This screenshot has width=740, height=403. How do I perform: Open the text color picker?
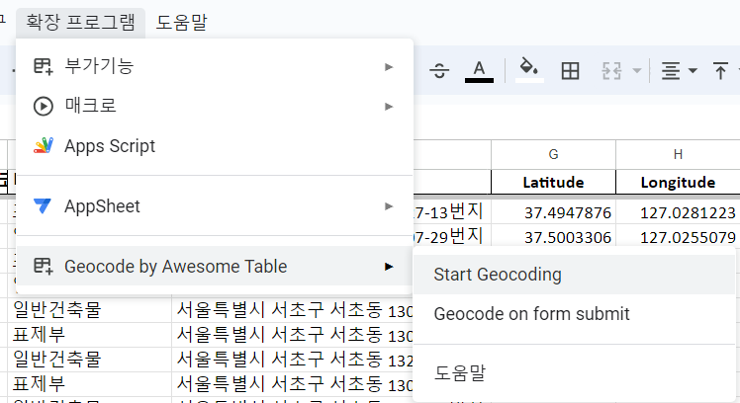[x=479, y=71]
